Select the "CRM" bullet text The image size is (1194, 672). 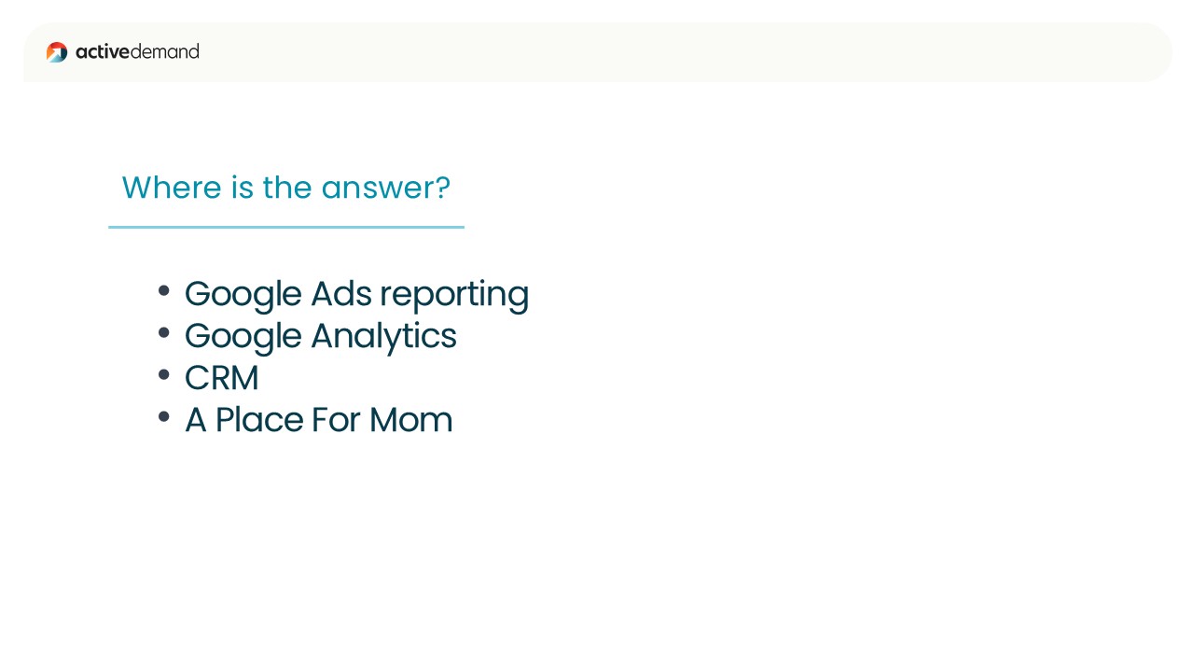pos(221,378)
